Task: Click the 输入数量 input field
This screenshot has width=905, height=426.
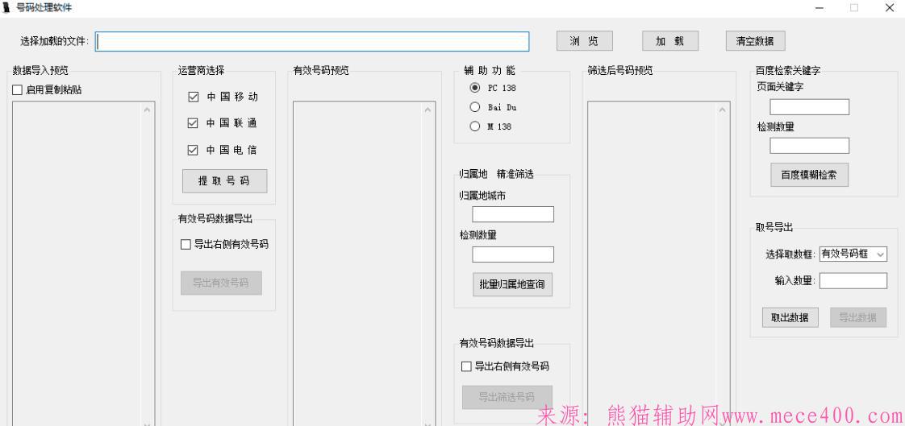Action: coord(853,281)
